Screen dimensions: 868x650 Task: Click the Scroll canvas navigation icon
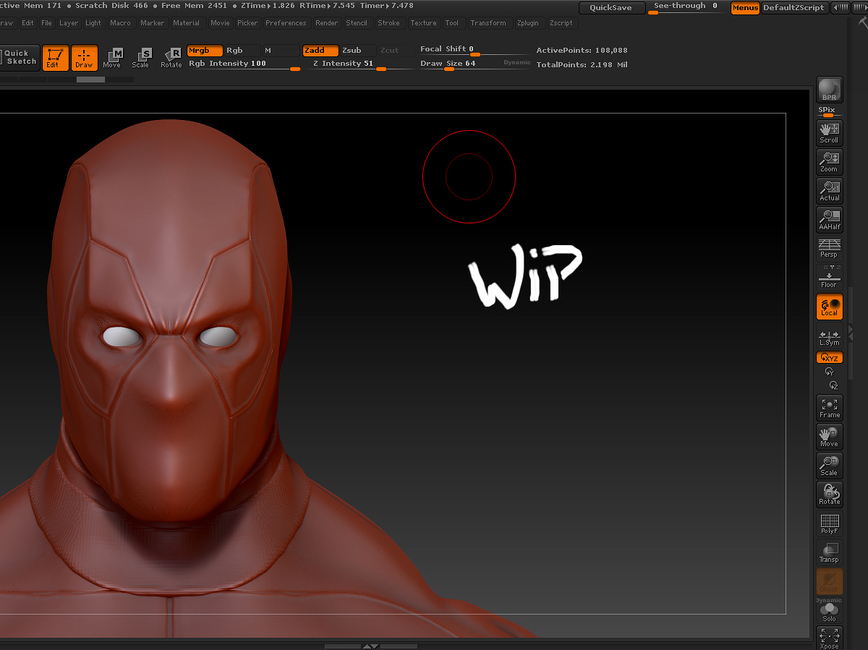point(829,133)
